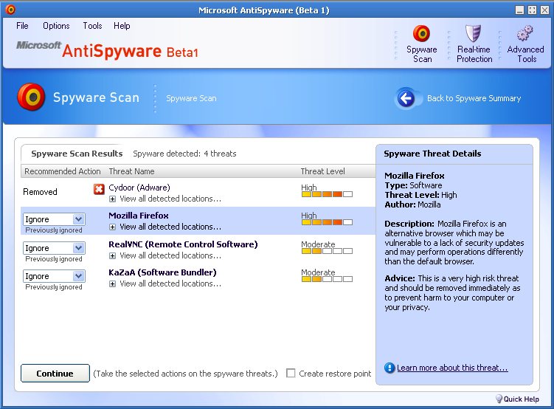Expand detected locations under KaZaA
The image size is (554, 409).
click(x=112, y=283)
